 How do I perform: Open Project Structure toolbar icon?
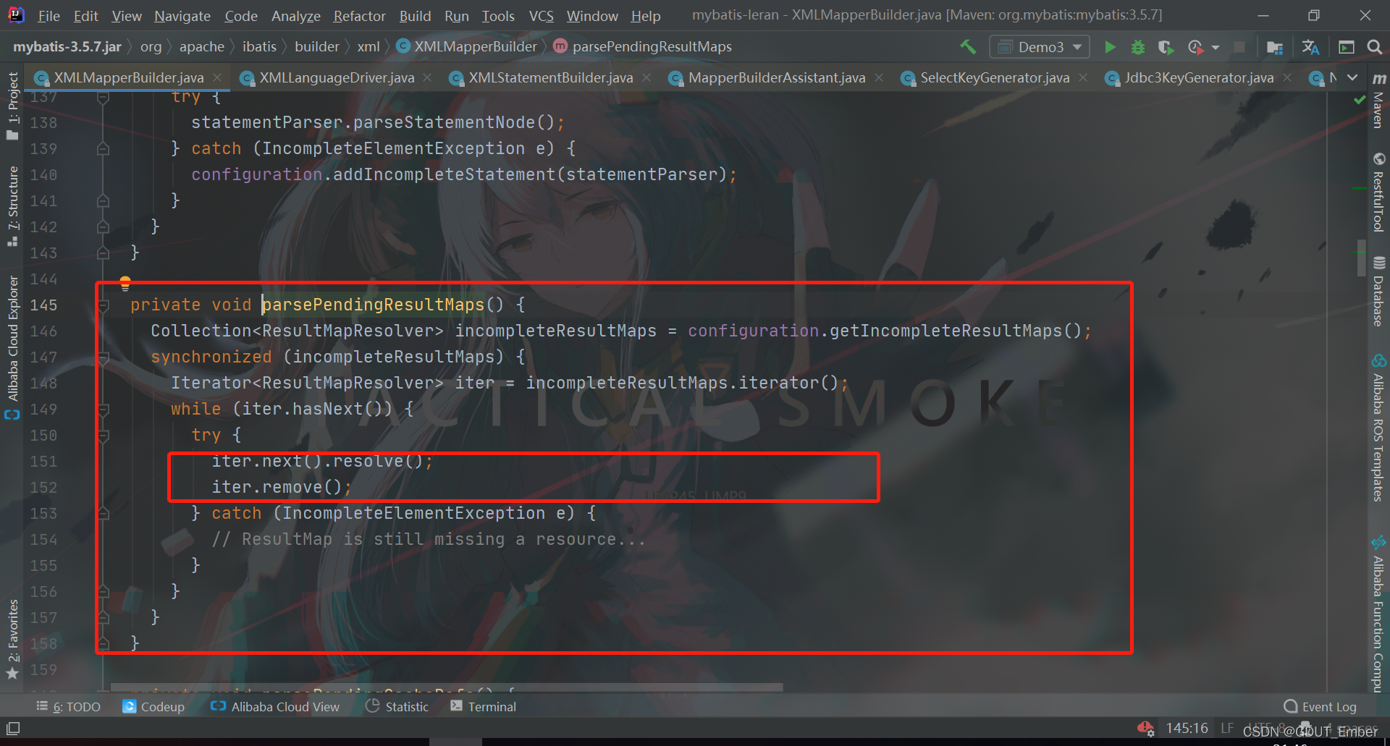[1275, 47]
